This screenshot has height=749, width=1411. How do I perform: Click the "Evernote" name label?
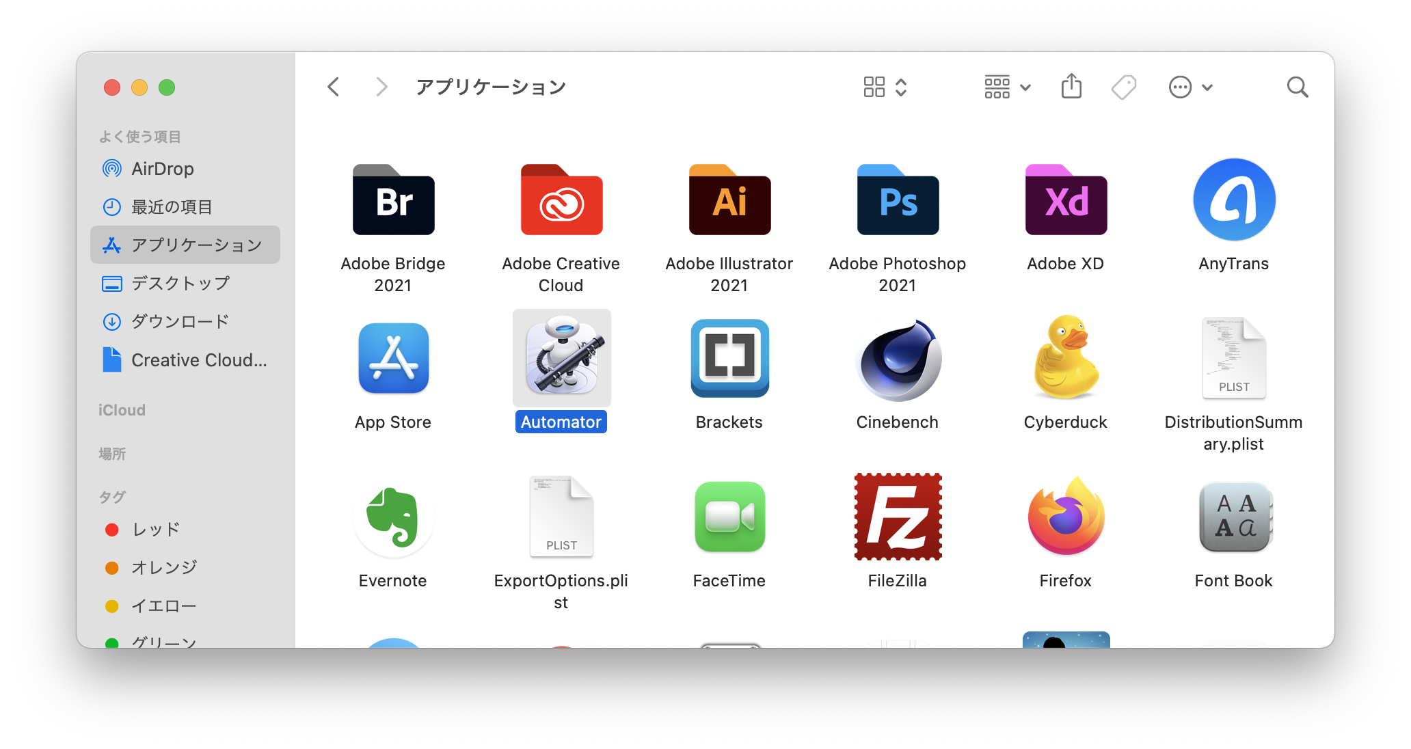click(393, 581)
